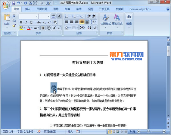The image size is (171, 135).
Task: Toggle italic formatting
Action: click(26, 22)
